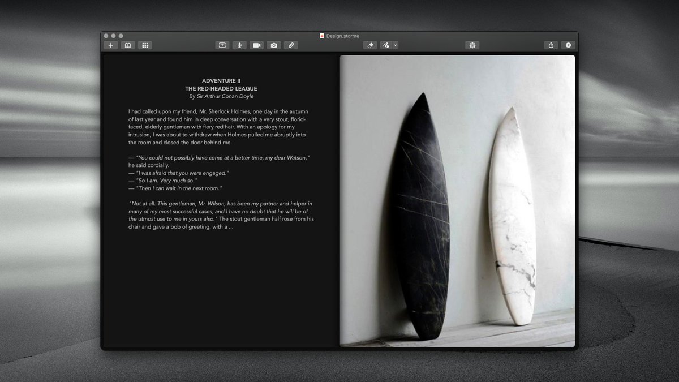The width and height of the screenshot is (679, 382).
Task: Open the settings gear
Action: point(472,45)
